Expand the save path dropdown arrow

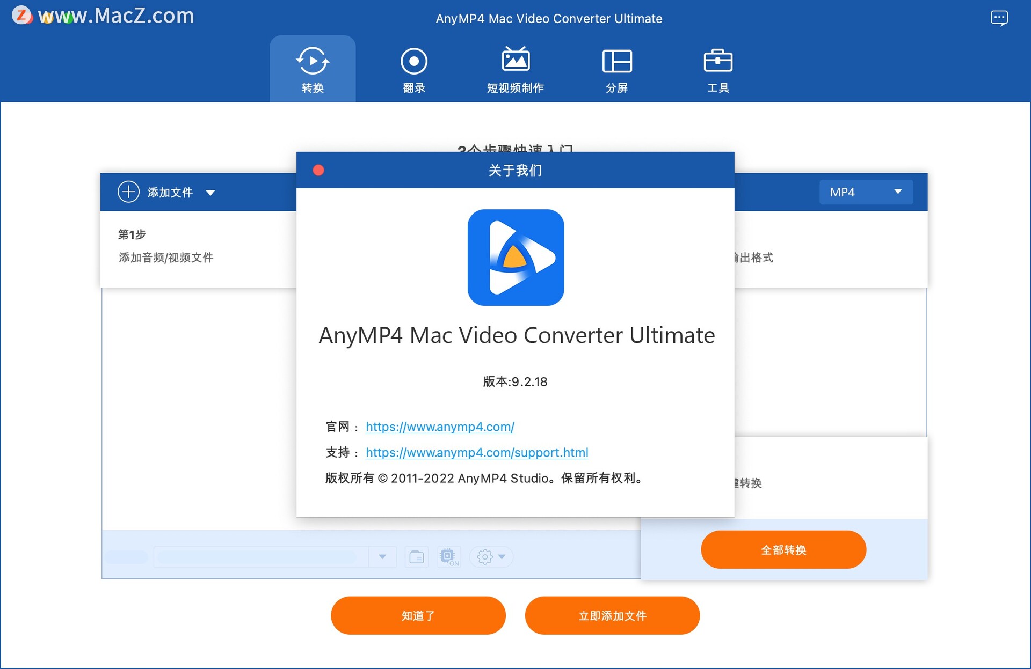[x=382, y=557]
